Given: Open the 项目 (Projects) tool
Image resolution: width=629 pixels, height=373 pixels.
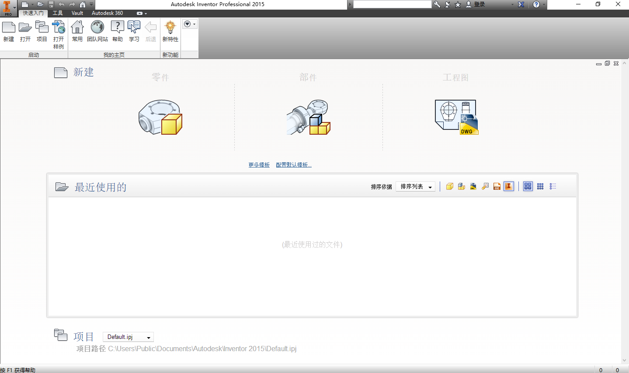Looking at the screenshot, I should pyautogui.click(x=42, y=30).
